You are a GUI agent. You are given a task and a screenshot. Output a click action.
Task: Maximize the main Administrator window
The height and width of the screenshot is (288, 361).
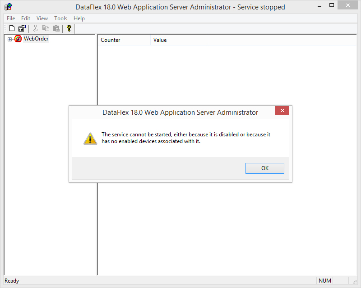pyautogui.click(x=332, y=5)
